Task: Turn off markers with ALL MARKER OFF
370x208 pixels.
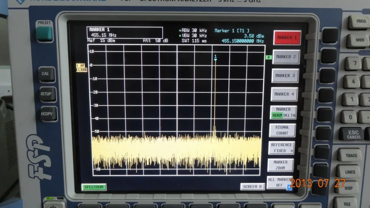Action: tap(279, 183)
